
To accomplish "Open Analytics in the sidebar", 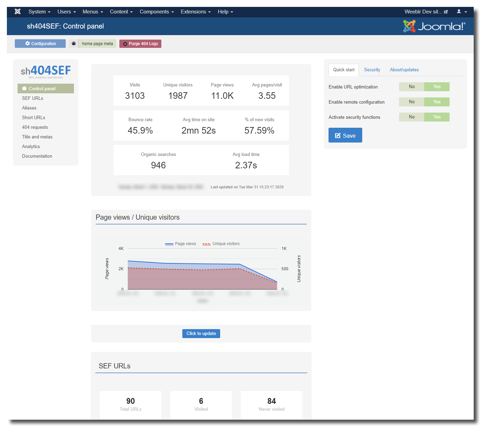I will [31, 146].
